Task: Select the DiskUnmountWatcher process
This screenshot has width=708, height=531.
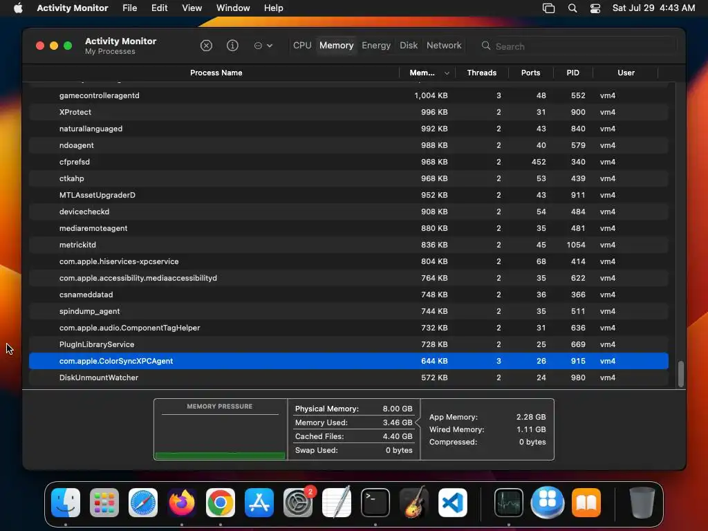Action: 348,378
